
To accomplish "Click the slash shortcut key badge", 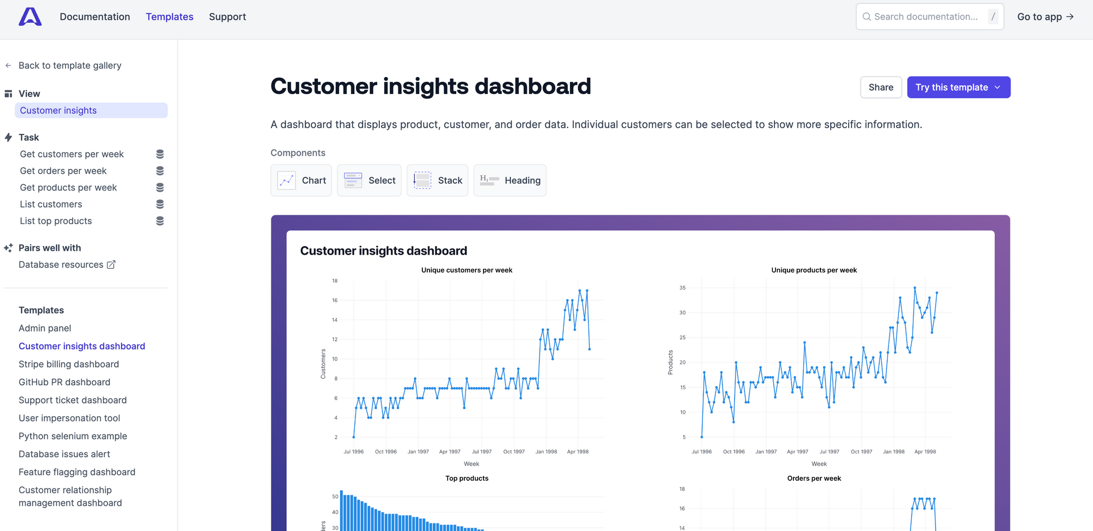I will coord(993,17).
